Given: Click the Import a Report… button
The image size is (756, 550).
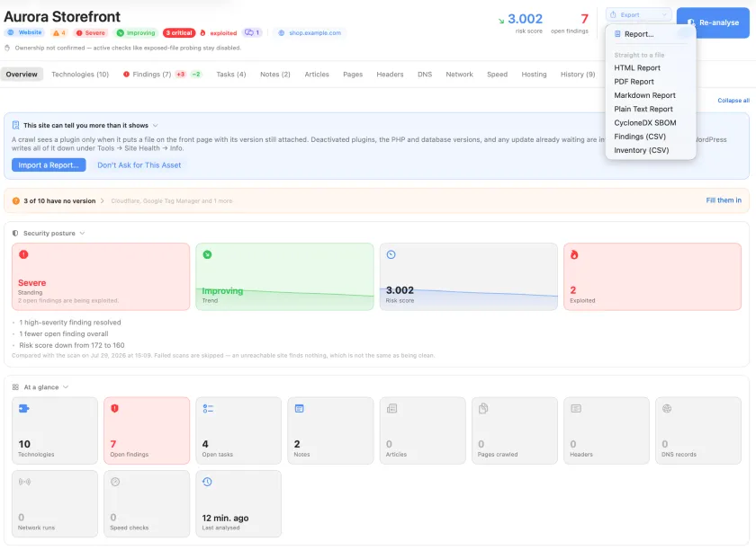Looking at the screenshot, I should coord(49,165).
